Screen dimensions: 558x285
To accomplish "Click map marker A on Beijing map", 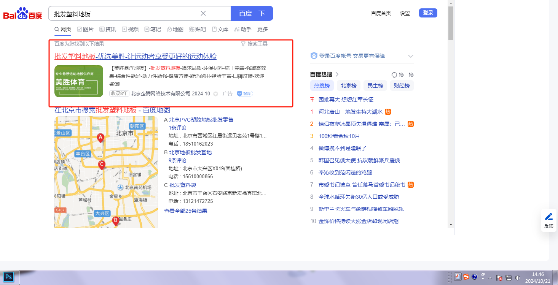I will point(100,138).
